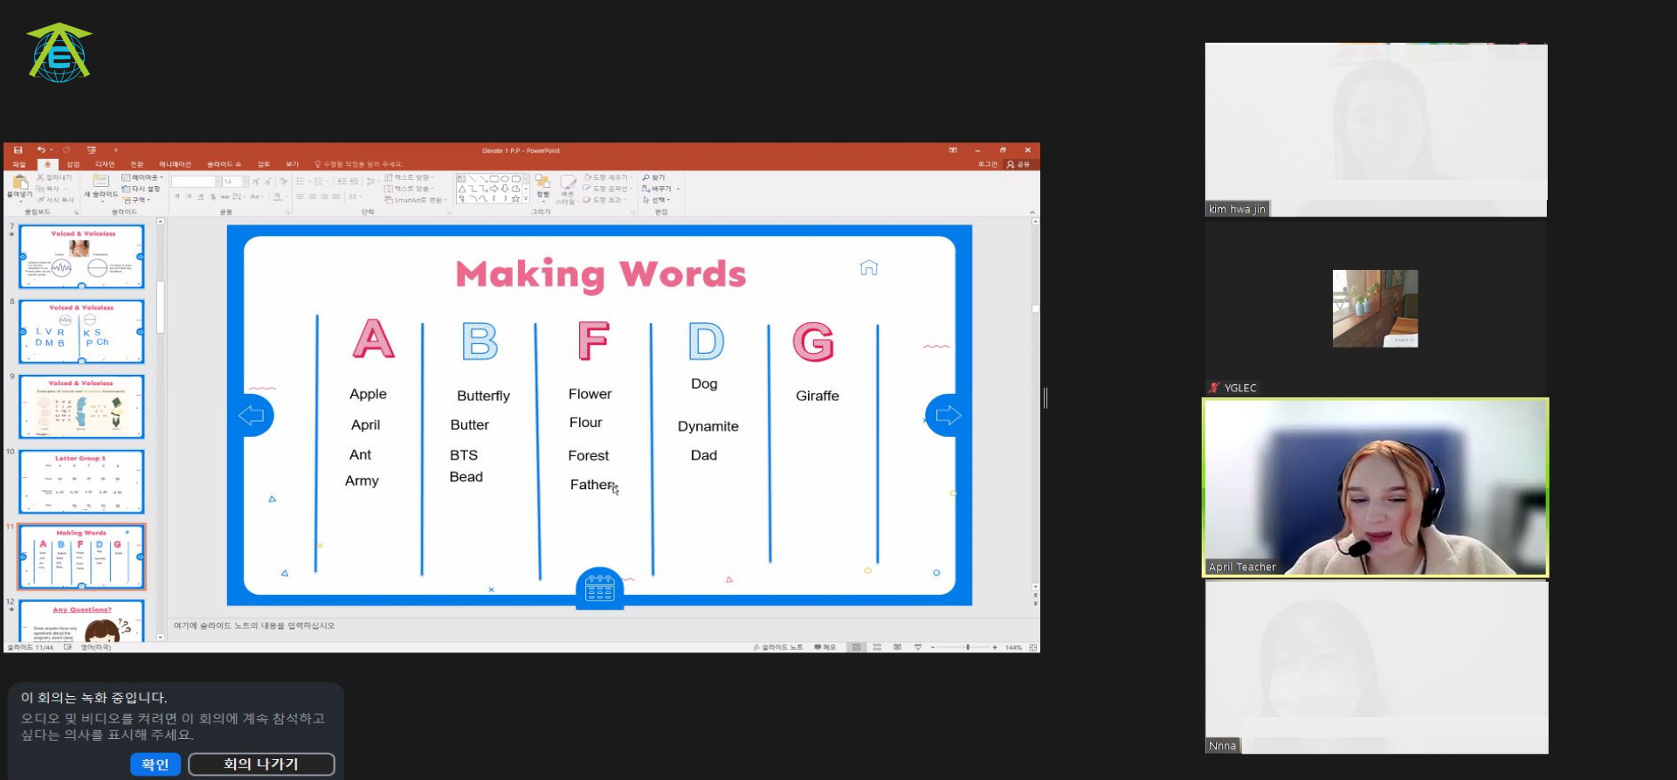Click the Save icon in PowerPoint title bar
Viewport: 1677px width, 780px height.
17,150
